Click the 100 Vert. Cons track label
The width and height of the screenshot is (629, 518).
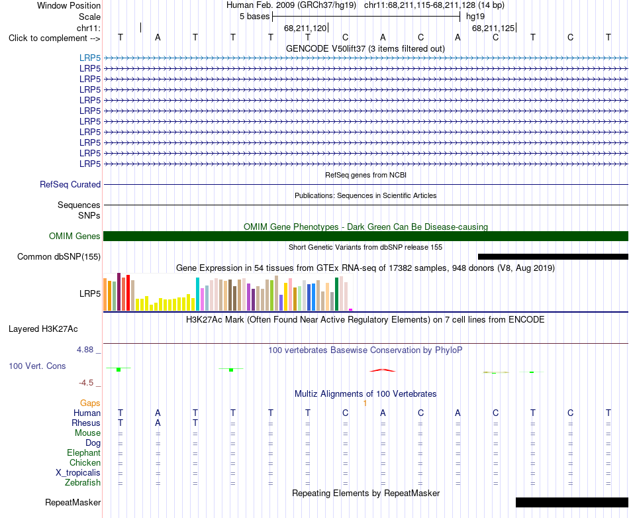pyautogui.click(x=37, y=366)
